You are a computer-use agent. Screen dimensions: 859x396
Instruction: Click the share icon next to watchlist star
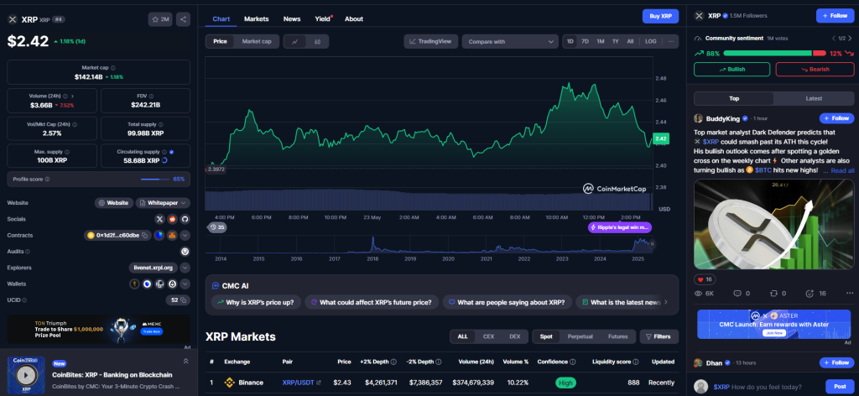184,18
